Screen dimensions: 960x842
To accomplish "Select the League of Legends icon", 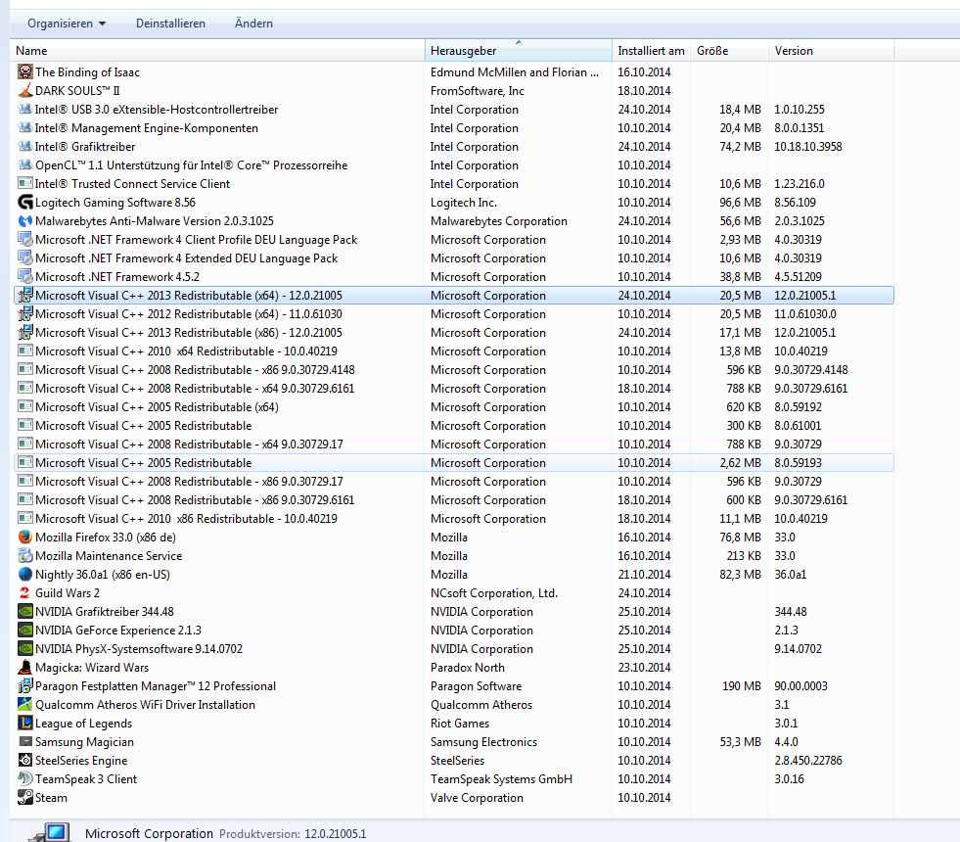I will point(25,724).
